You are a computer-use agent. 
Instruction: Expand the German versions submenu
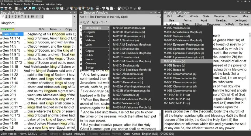(96, 63)
